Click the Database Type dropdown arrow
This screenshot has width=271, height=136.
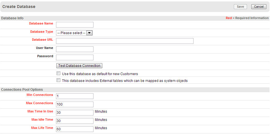coord(89,33)
